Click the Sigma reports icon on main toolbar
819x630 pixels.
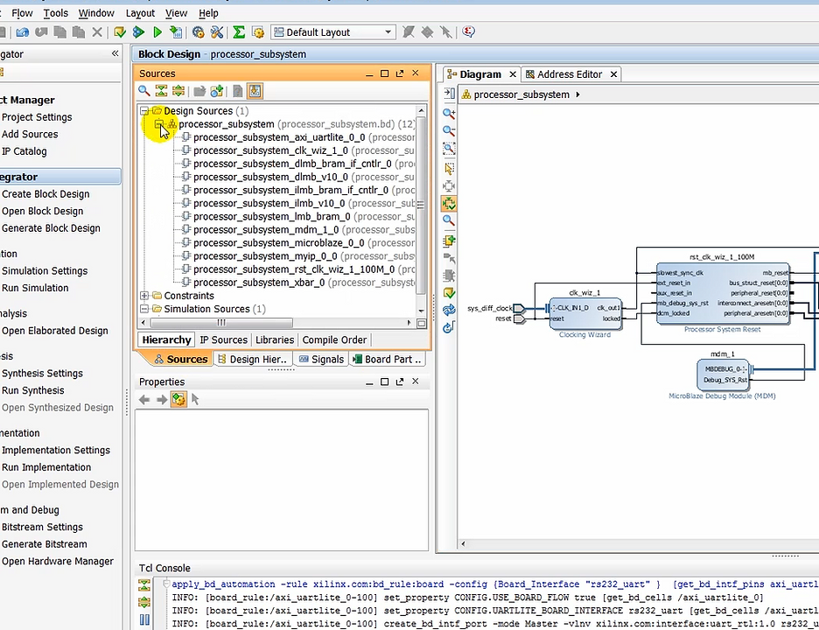click(x=239, y=32)
